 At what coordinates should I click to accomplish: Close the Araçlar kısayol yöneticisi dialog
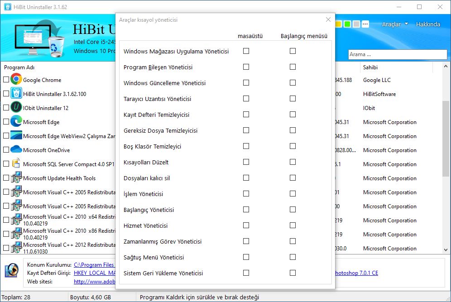click(328, 19)
